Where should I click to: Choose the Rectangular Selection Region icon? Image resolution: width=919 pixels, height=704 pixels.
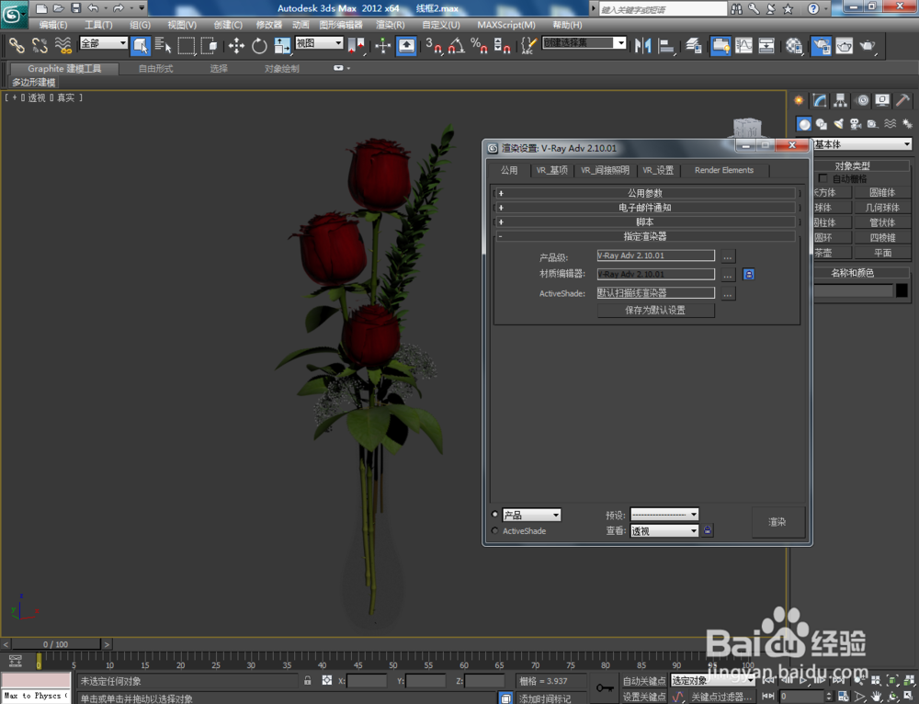187,45
